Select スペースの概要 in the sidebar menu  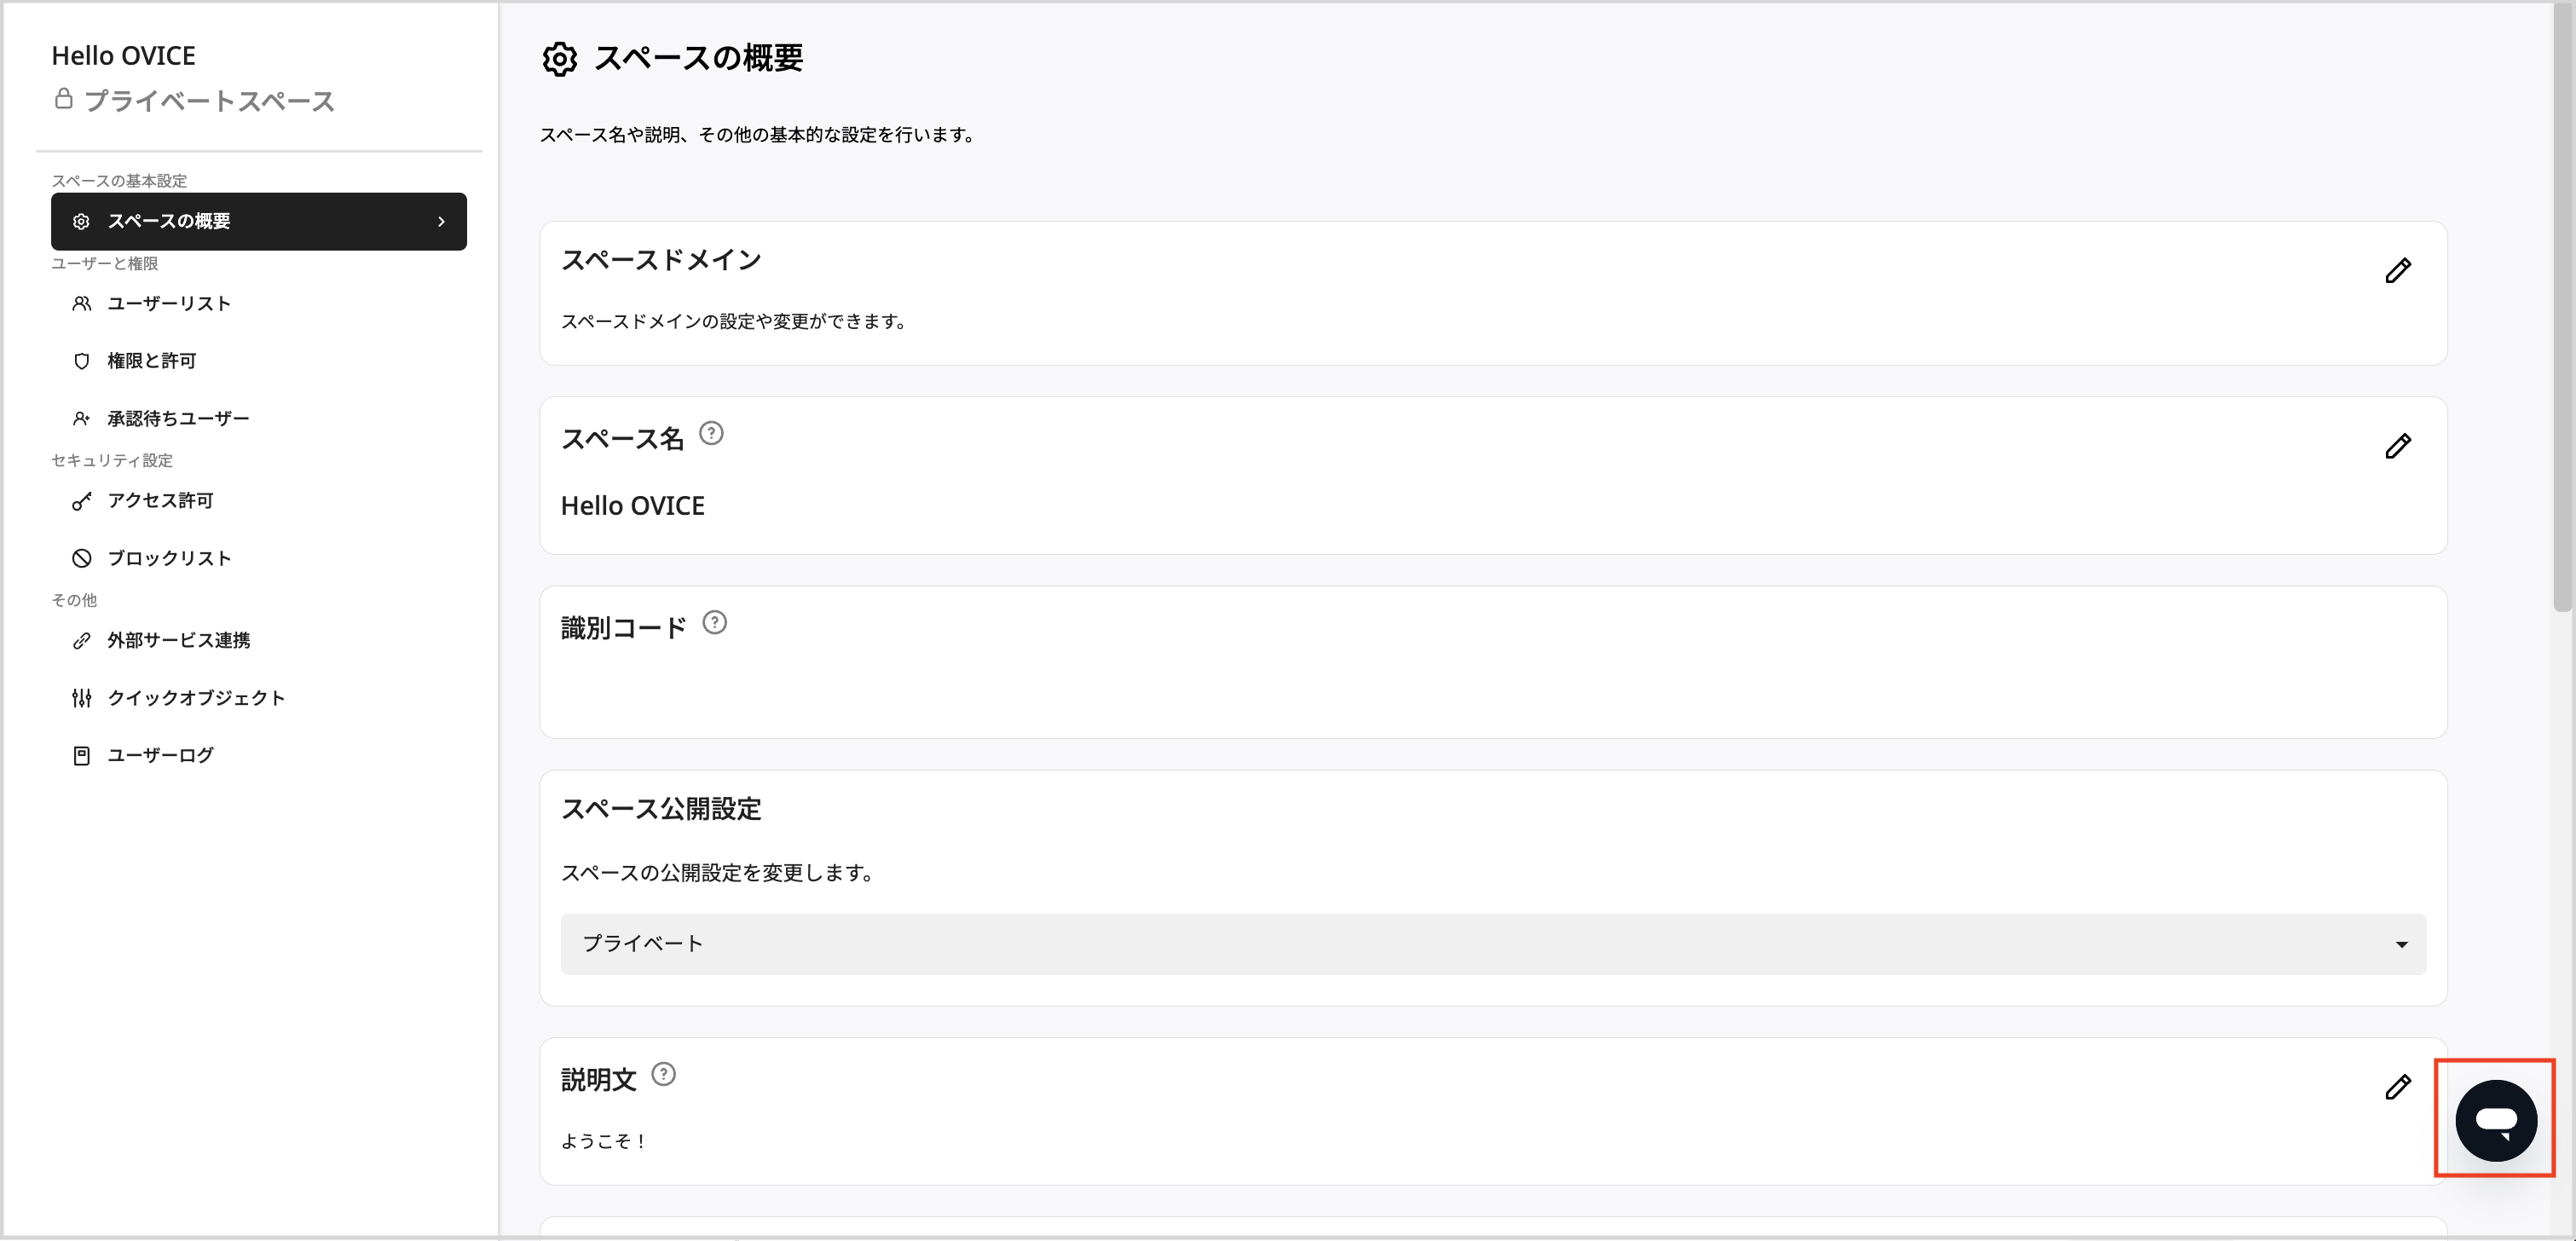tap(170, 221)
